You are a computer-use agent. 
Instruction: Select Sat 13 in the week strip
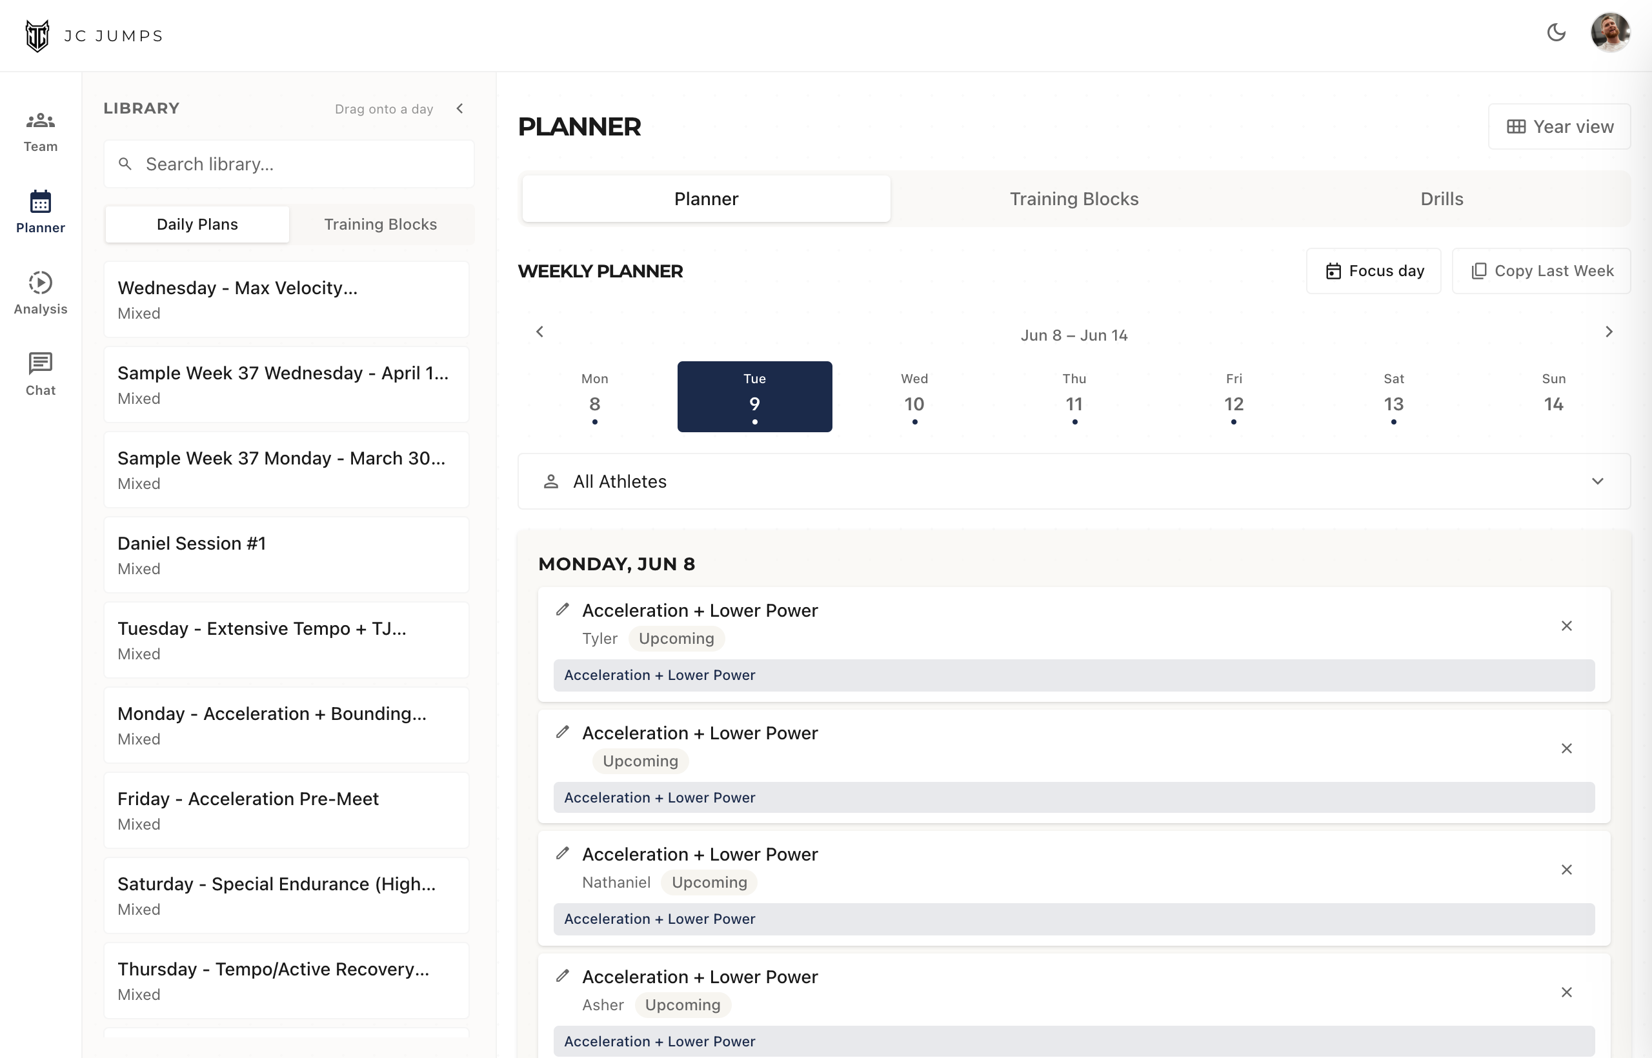[1394, 397]
